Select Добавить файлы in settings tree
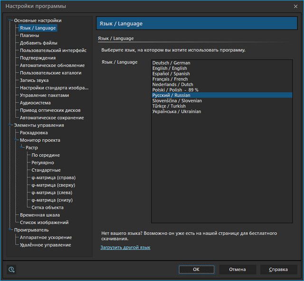This screenshot has width=304, height=281. point(38,43)
